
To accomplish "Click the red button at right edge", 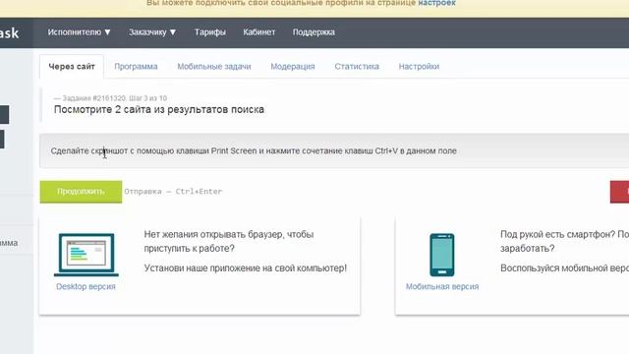I will click(x=619, y=192).
